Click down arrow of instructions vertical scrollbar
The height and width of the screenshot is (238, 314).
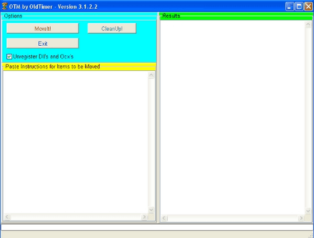pyautogui.click(x=151, y=210)
